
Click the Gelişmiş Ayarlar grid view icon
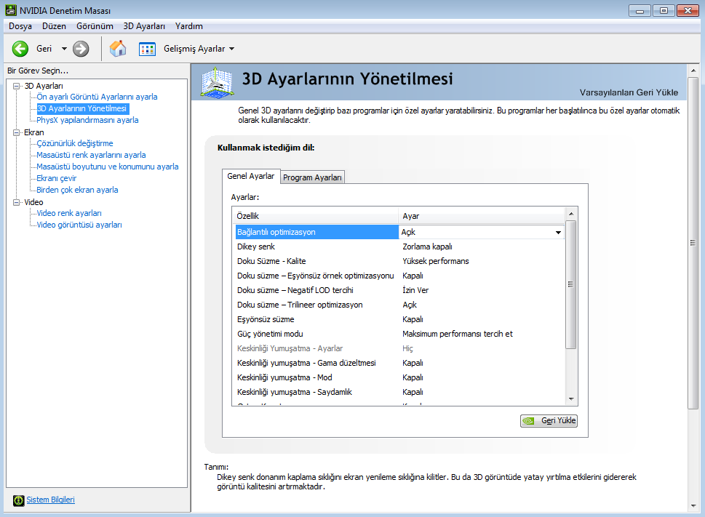click(147, 49)
